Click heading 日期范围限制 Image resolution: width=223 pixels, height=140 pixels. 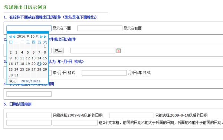(20, 104)
